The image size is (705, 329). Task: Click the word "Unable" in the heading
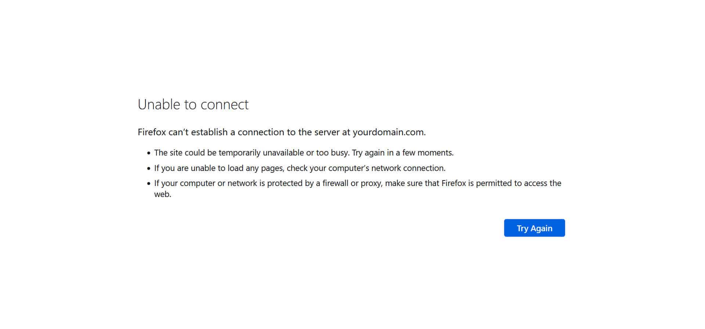[x=160, y=104]
